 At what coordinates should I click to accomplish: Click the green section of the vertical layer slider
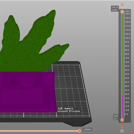point(122,54)
